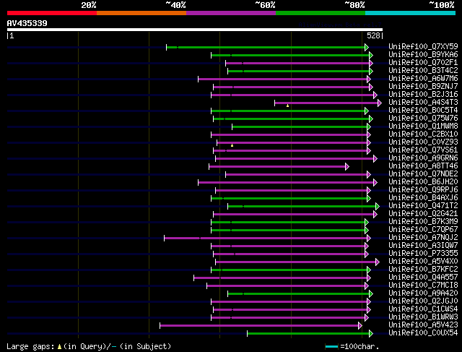Click the cyan ~100% identity band
Image resolution: width=462 pixels, height=352 pixels.
pyautogui.click(x=411, y=13)
